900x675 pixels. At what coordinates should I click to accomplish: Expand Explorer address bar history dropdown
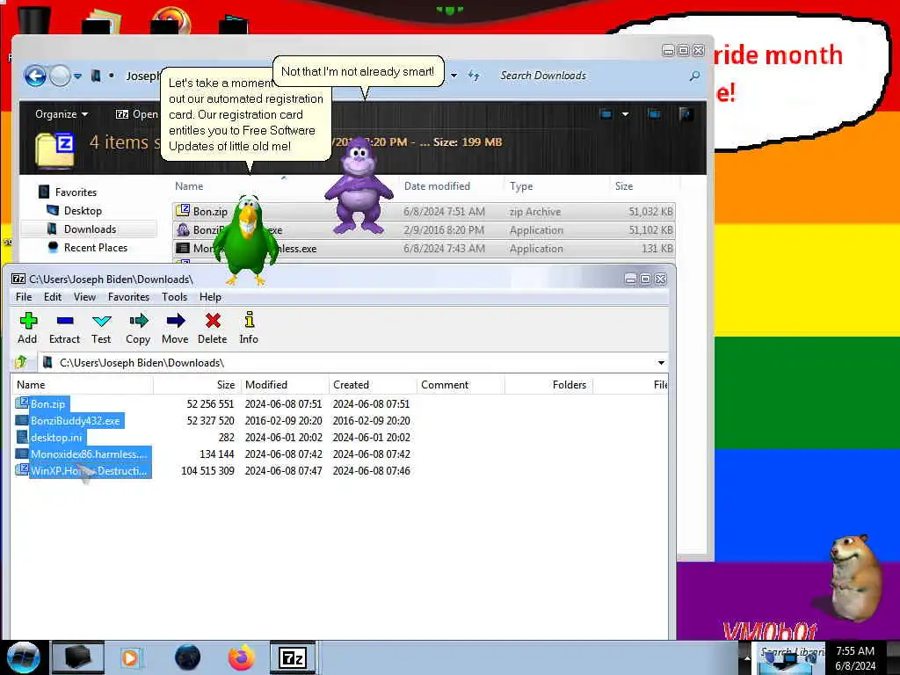[454, 76]
